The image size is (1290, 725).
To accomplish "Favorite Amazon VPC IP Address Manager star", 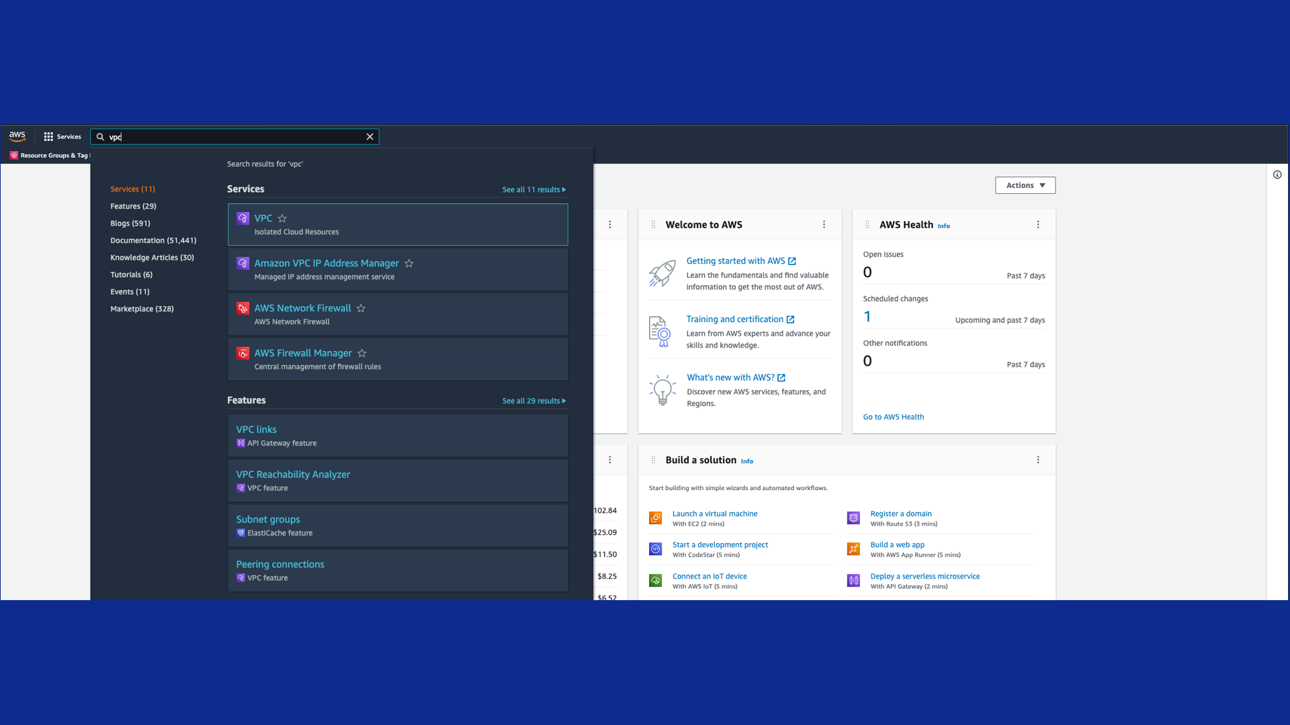I will click(x=409, y=263).
